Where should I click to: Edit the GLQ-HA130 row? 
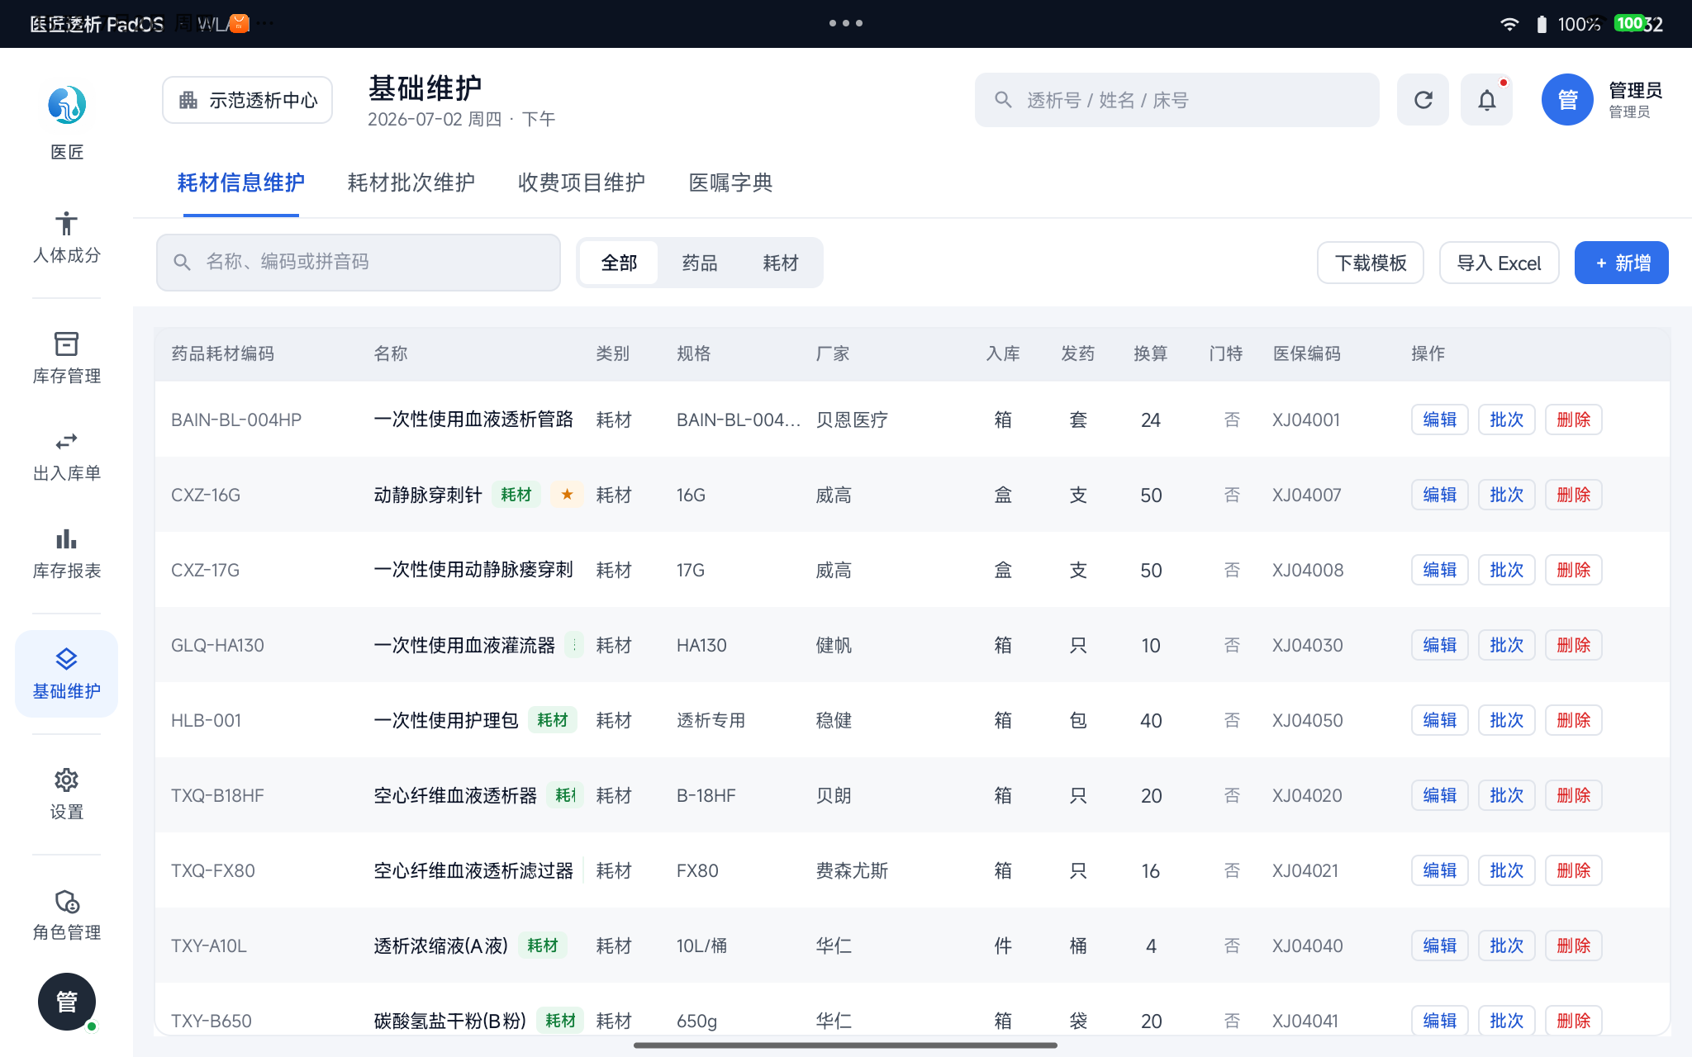point(1439,645)
